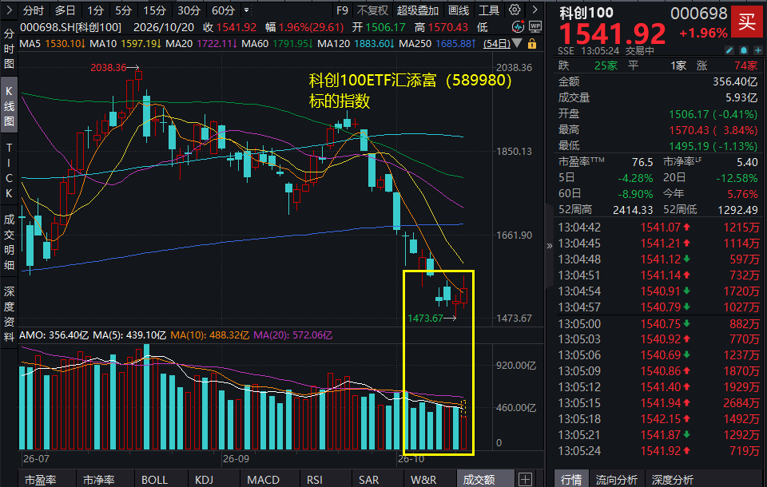
Task: Switch indicator to BOLL
Action: [x=154, y=480]
